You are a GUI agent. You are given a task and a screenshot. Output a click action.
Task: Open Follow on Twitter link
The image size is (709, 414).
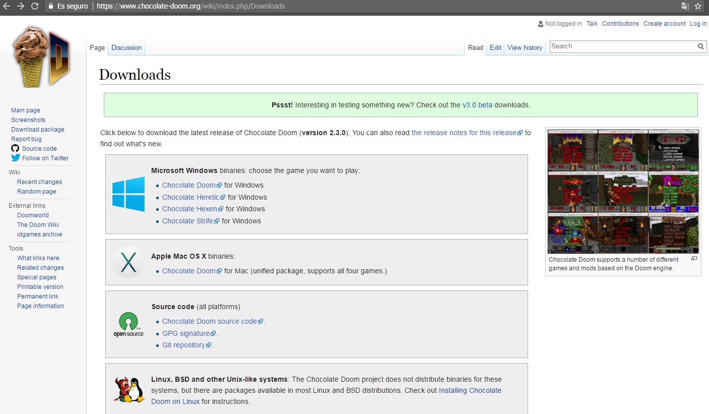[45, 158]
